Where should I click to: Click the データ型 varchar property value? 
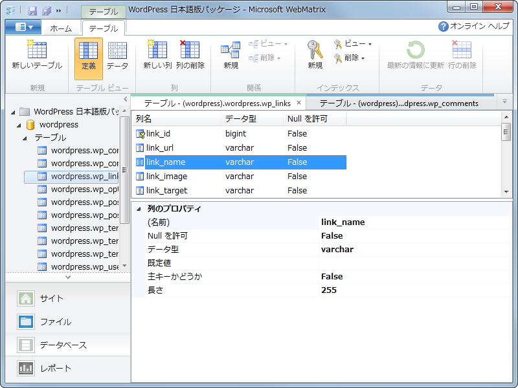click(416, 250)
